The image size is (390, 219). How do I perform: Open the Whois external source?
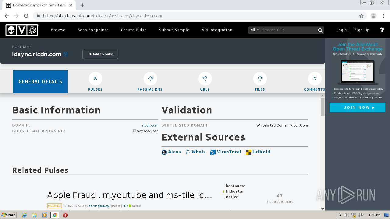pos(196,152)
